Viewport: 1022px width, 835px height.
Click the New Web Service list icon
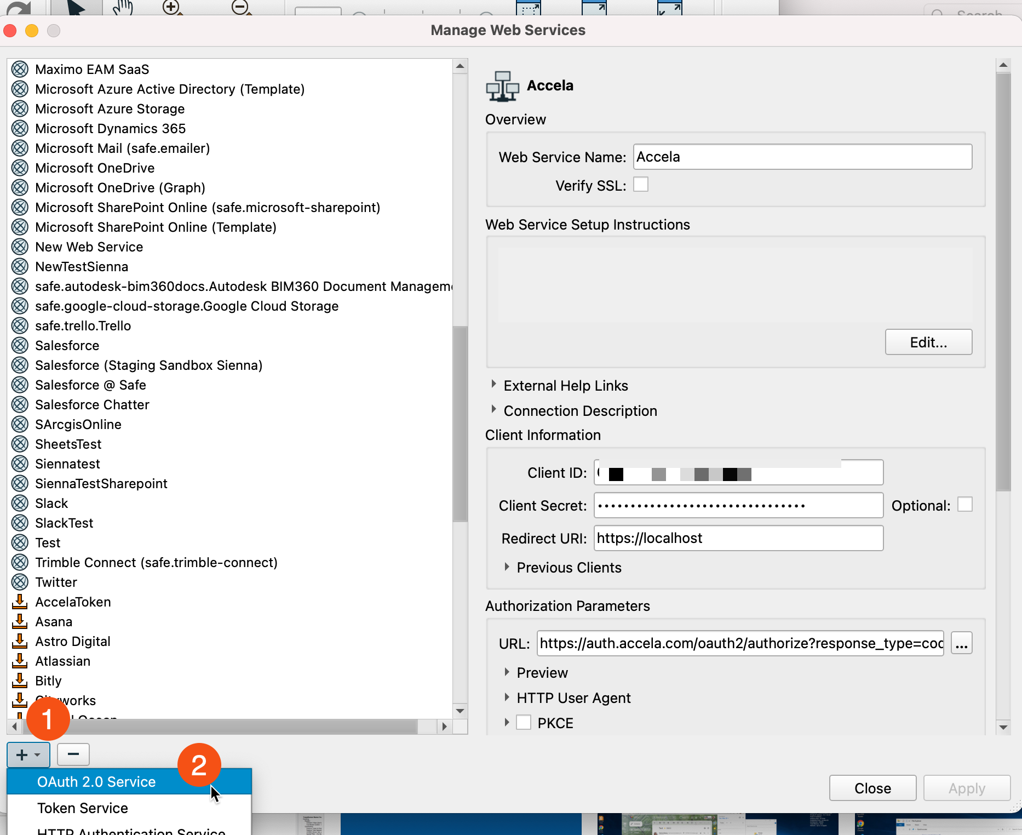(x=20, y=247)
